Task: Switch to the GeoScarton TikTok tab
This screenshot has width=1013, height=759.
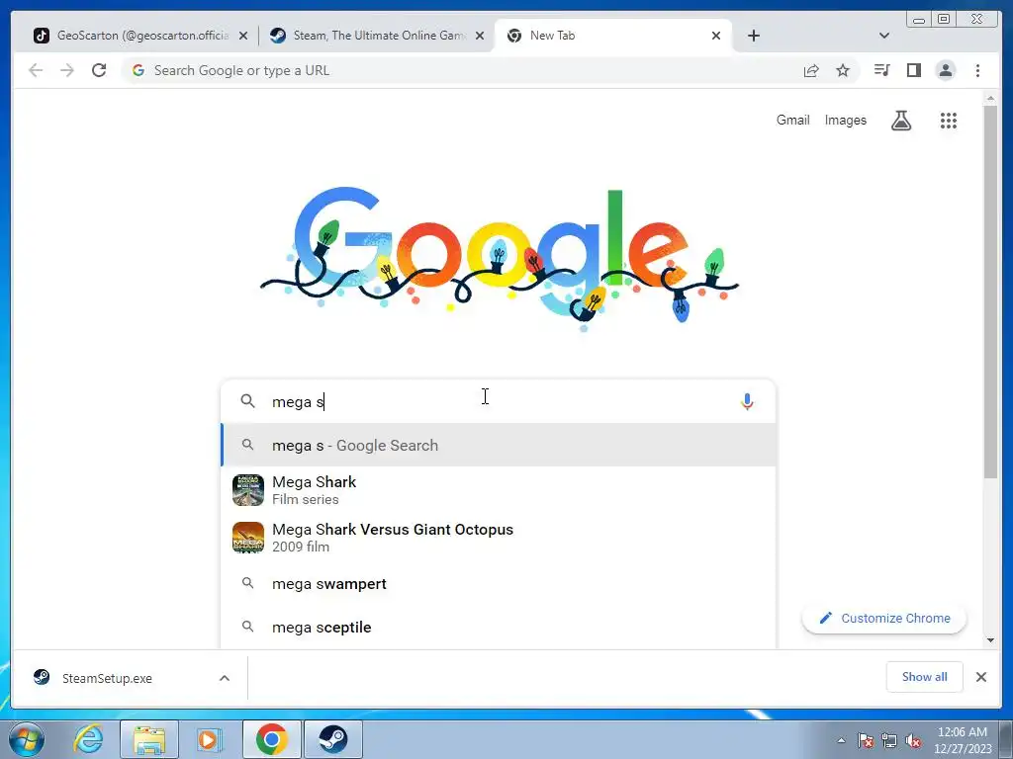Action: point(140,36)
